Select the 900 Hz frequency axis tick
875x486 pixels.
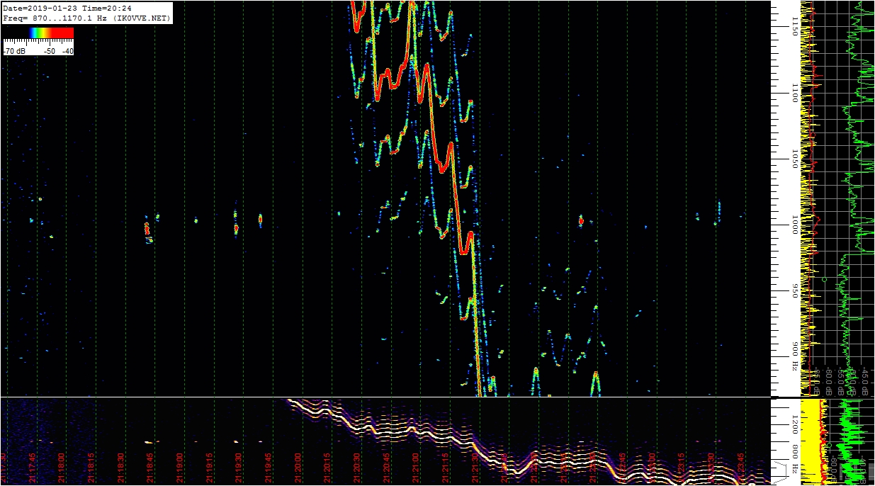click(795, 356)
